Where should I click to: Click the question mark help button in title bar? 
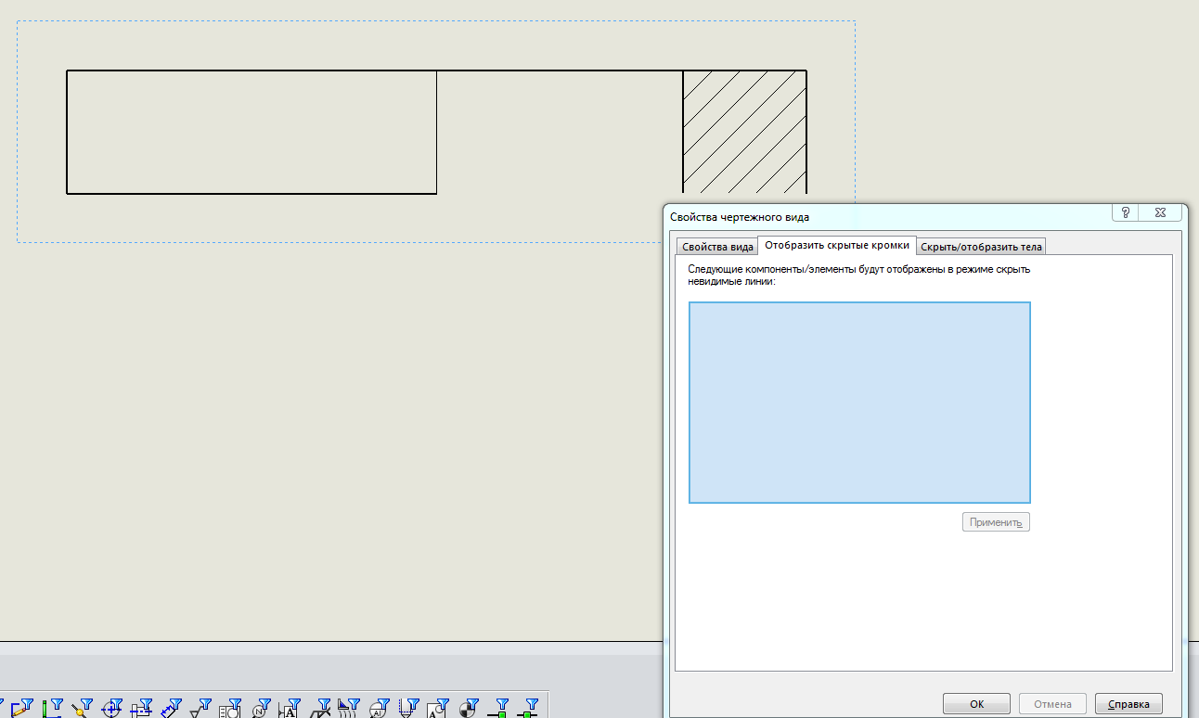click(1126, 212)
